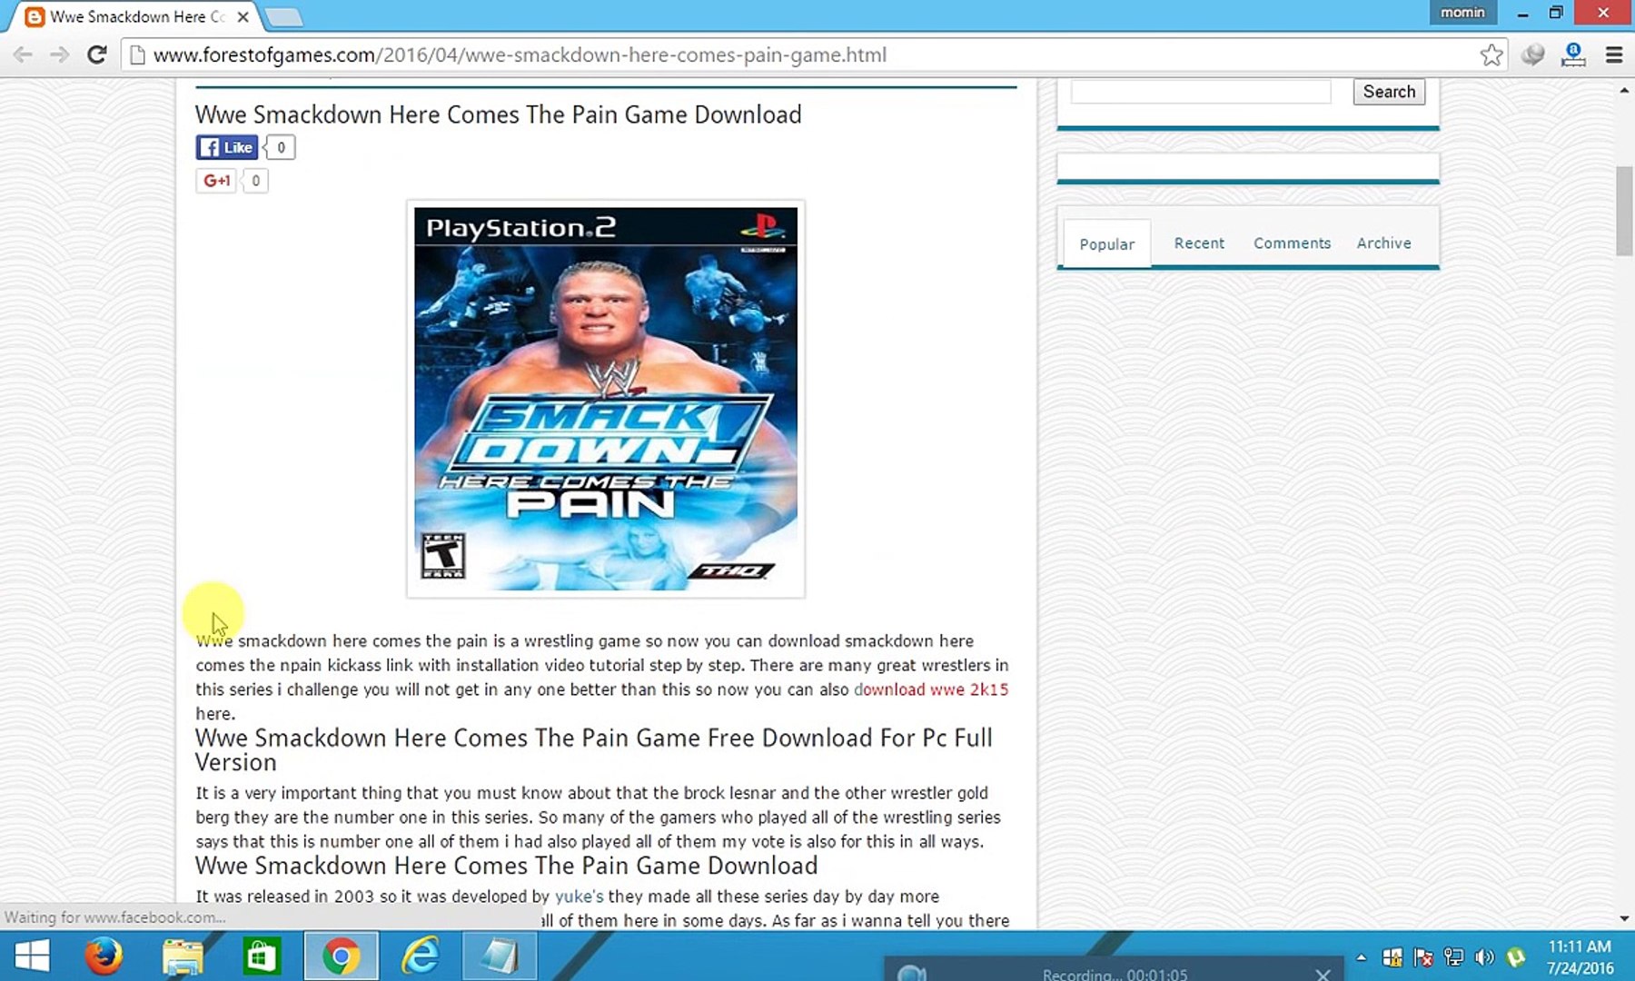Launch Internet Explorer from the taskbar
Image resolution: width=1635 pixels, height=981 pixels.
(x=419, y=956)
